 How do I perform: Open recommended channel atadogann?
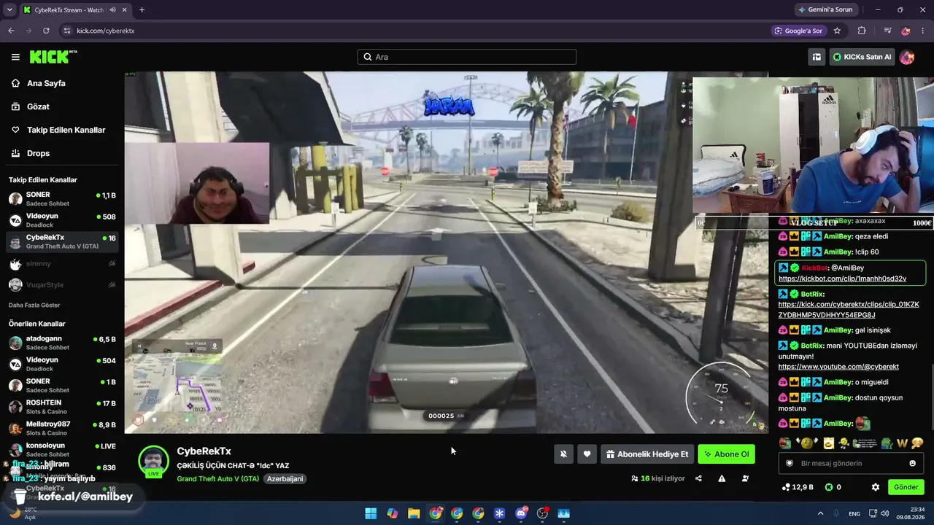[x=62, y=343]
